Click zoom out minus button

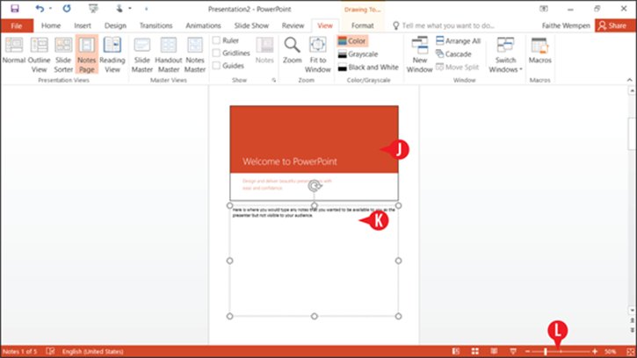coord(527,352)
